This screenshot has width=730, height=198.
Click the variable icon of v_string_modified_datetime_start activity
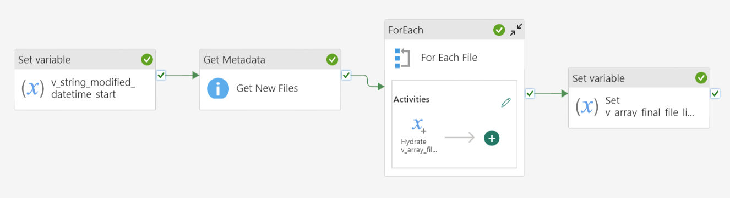click(32, 89)
